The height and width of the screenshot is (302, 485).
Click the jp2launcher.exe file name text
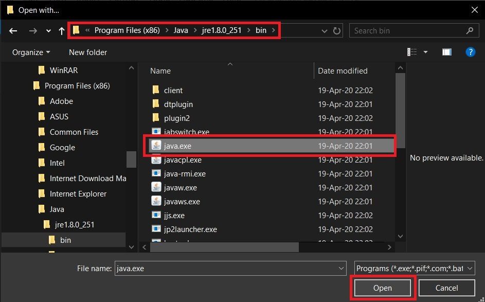tap(190, 229)
